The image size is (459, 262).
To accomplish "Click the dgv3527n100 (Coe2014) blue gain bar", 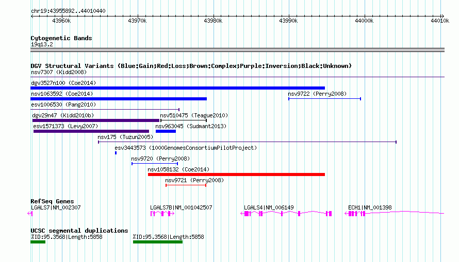I will 178,88.
